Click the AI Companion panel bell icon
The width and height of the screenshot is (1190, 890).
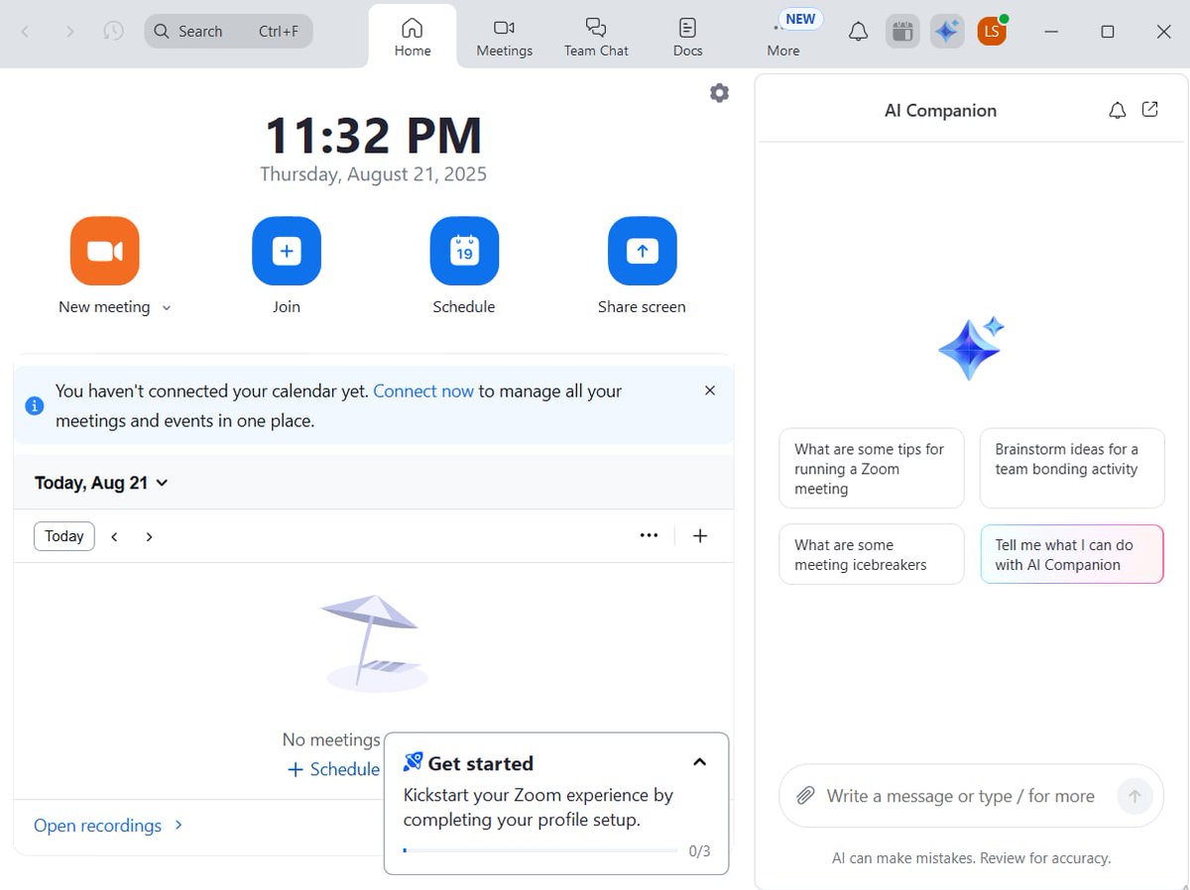point(1118,110)
